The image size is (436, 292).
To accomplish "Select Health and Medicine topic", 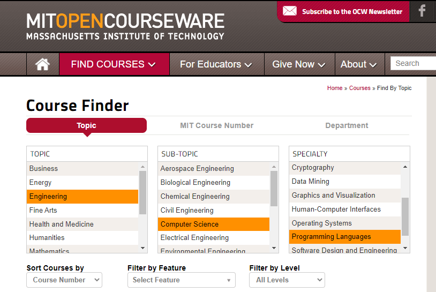I will coord(82,224).
